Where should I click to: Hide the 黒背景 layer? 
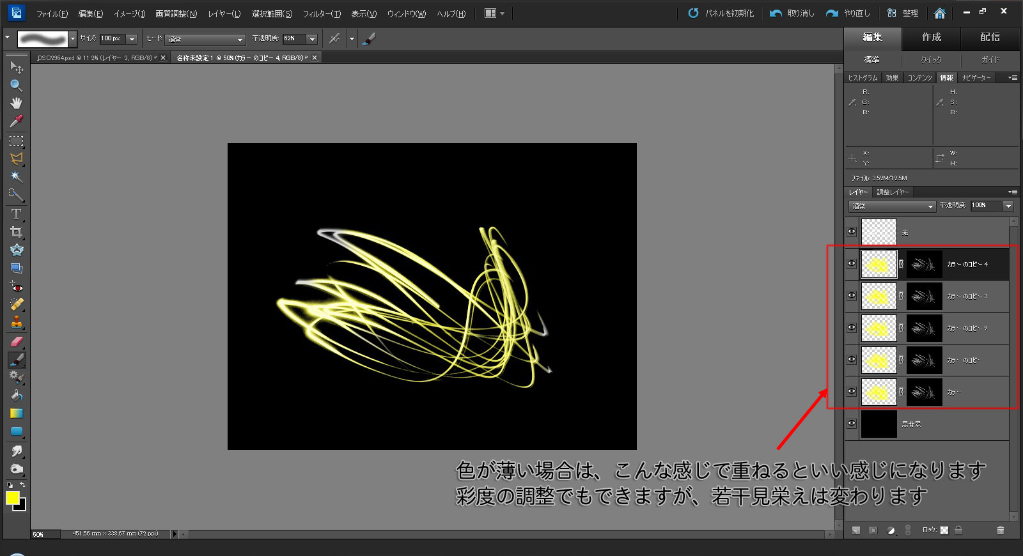pyautogui.click(x=852, y=423)
